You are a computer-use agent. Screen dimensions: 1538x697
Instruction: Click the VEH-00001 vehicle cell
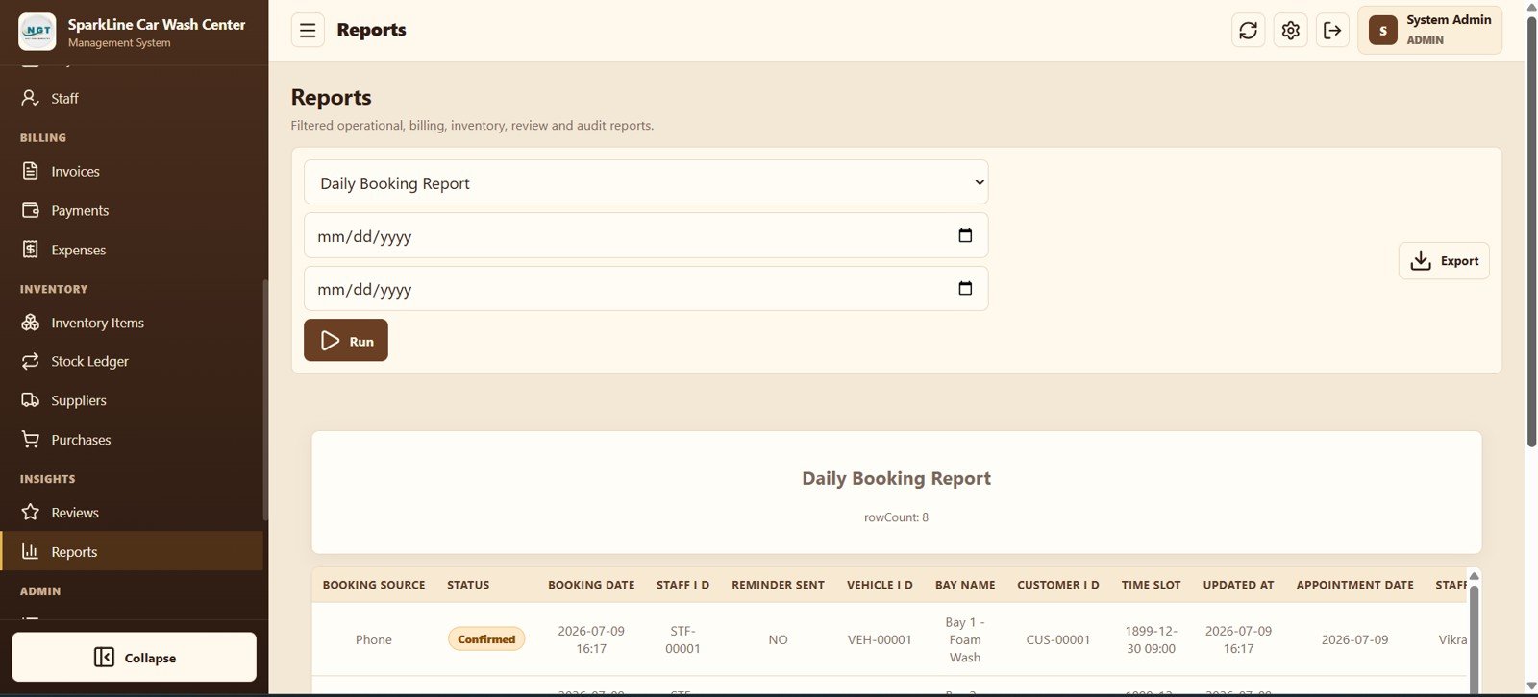(880, 639)
